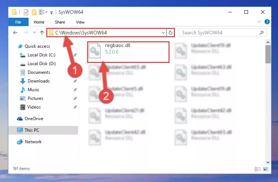Viewport: 278px width, 182px height.
Task: Go up one folder level
Action: click(42, 33)
